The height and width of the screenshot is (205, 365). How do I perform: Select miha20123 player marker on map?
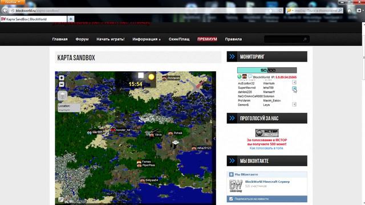click(201, 148)
